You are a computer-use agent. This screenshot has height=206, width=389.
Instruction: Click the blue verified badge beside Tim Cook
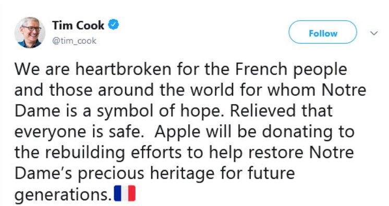point(114,25)
